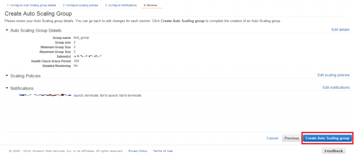This screenshot has width=354, height=156.
Task: Collapse the Scaling Policies section triangle
Action: pos(7,76)
